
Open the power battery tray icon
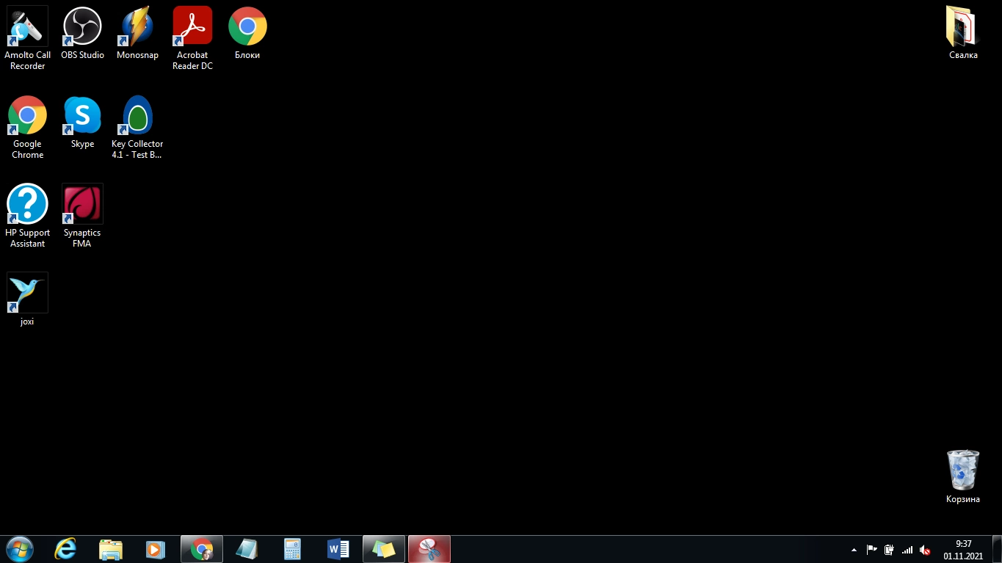[889, 550]
